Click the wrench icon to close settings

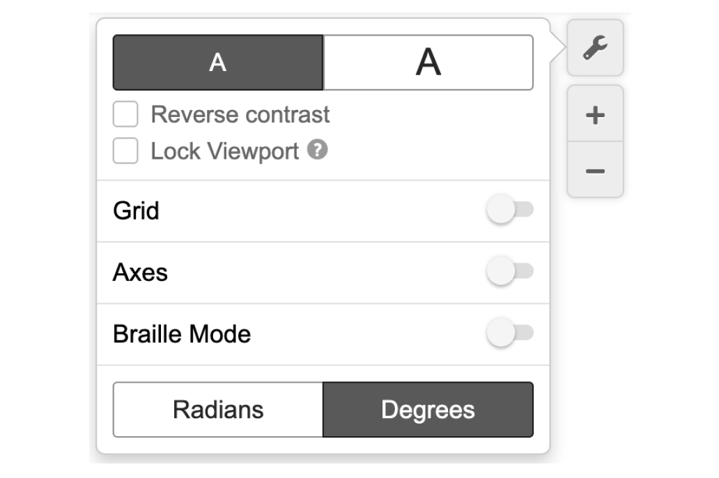pyautogui.click(x=595, y=49)
